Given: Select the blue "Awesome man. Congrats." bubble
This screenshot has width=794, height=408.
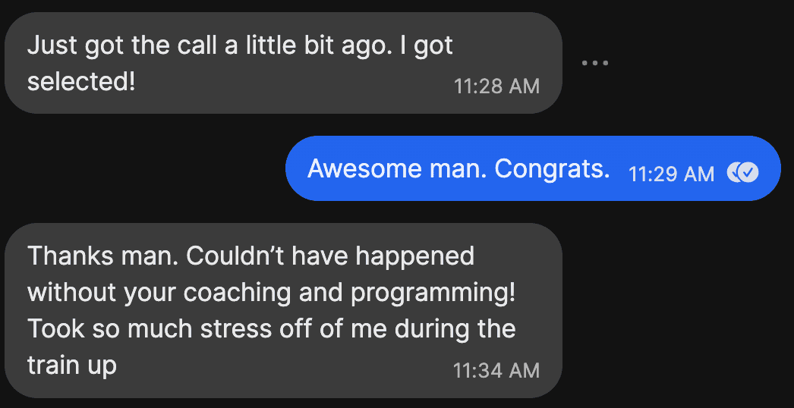Looking at the screenshot, I should [x=532, y=168].
